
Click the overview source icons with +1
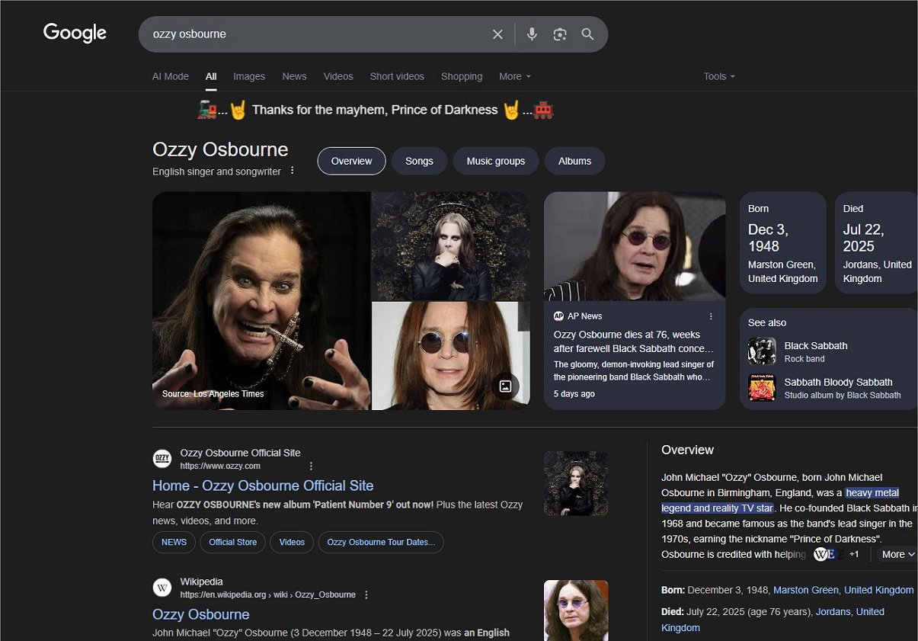[x=836, y=554]
